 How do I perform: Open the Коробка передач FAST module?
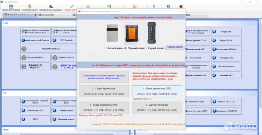coord(198,75)
